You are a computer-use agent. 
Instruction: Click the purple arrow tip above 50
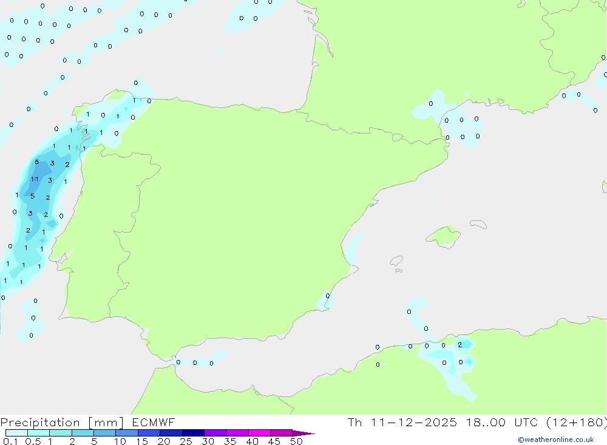click(303, 433)
